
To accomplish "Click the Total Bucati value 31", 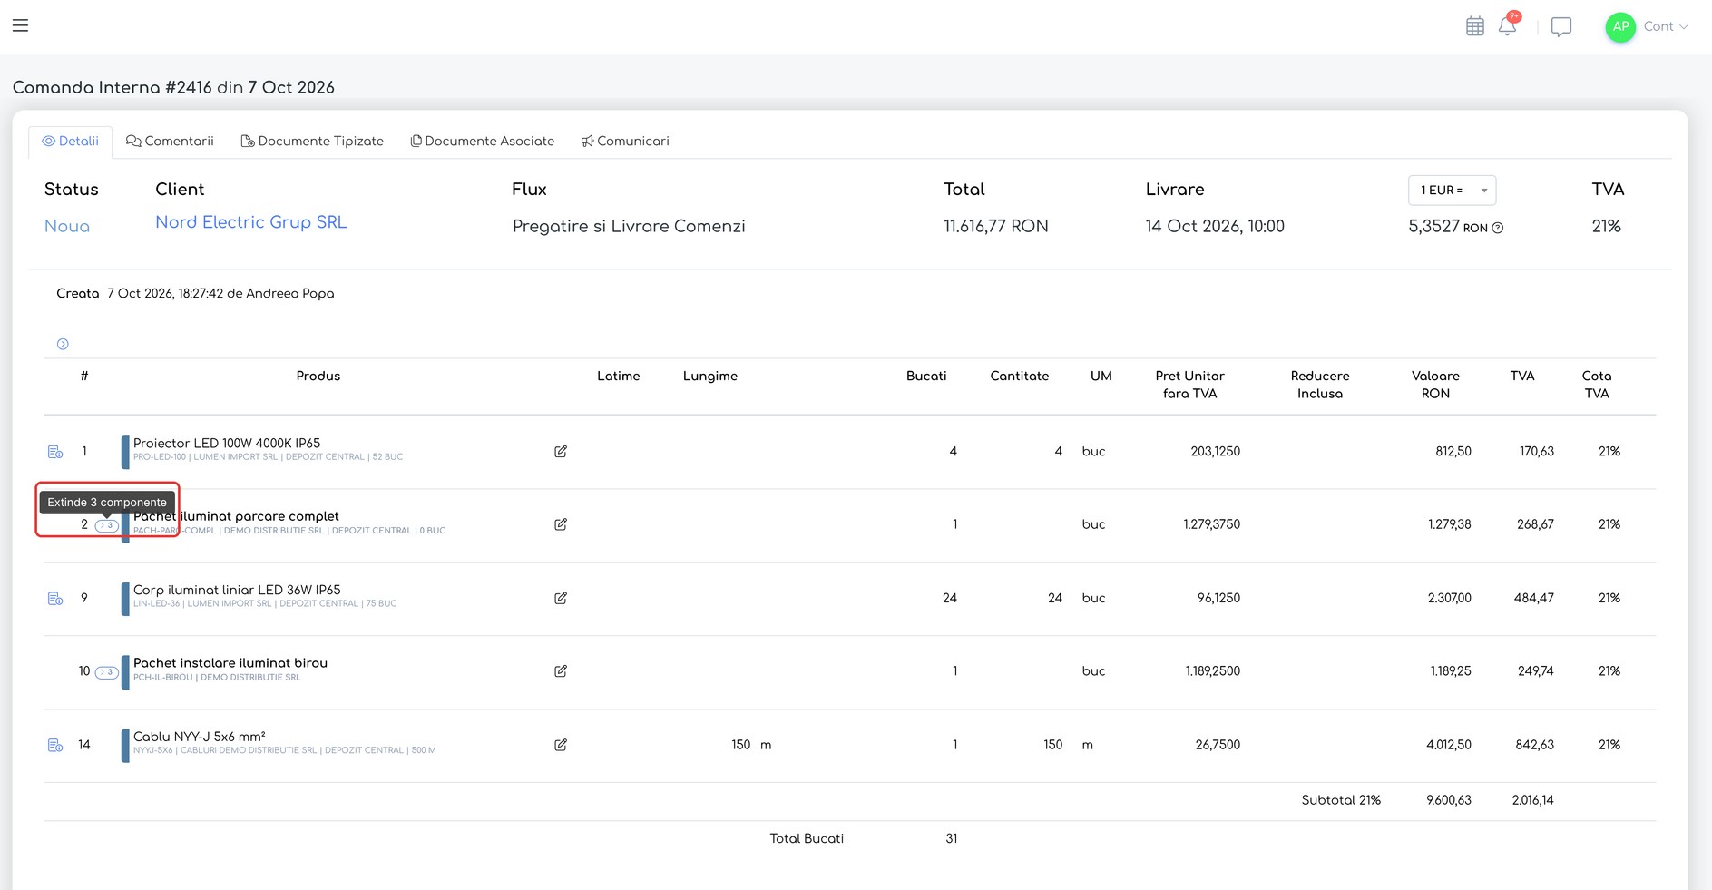I will (x=951, y=838).
